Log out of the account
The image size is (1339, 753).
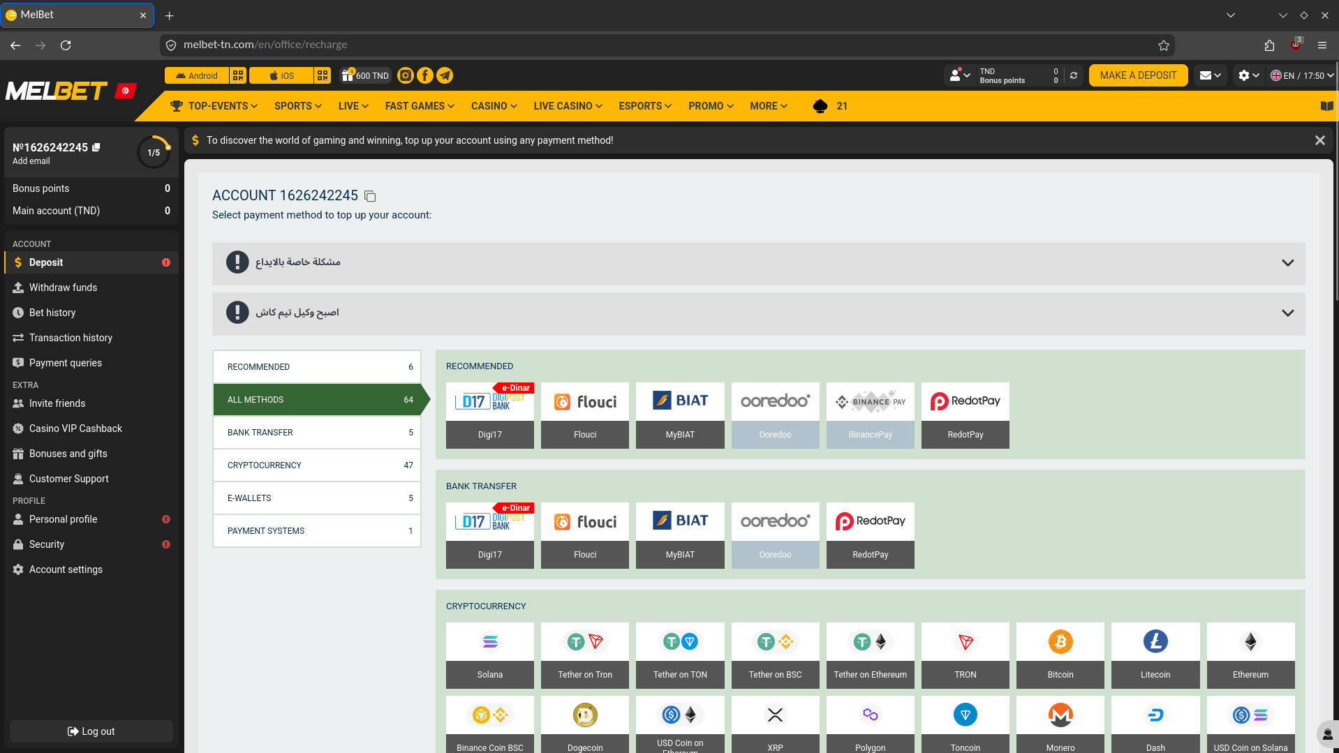(x=91, y=731)
